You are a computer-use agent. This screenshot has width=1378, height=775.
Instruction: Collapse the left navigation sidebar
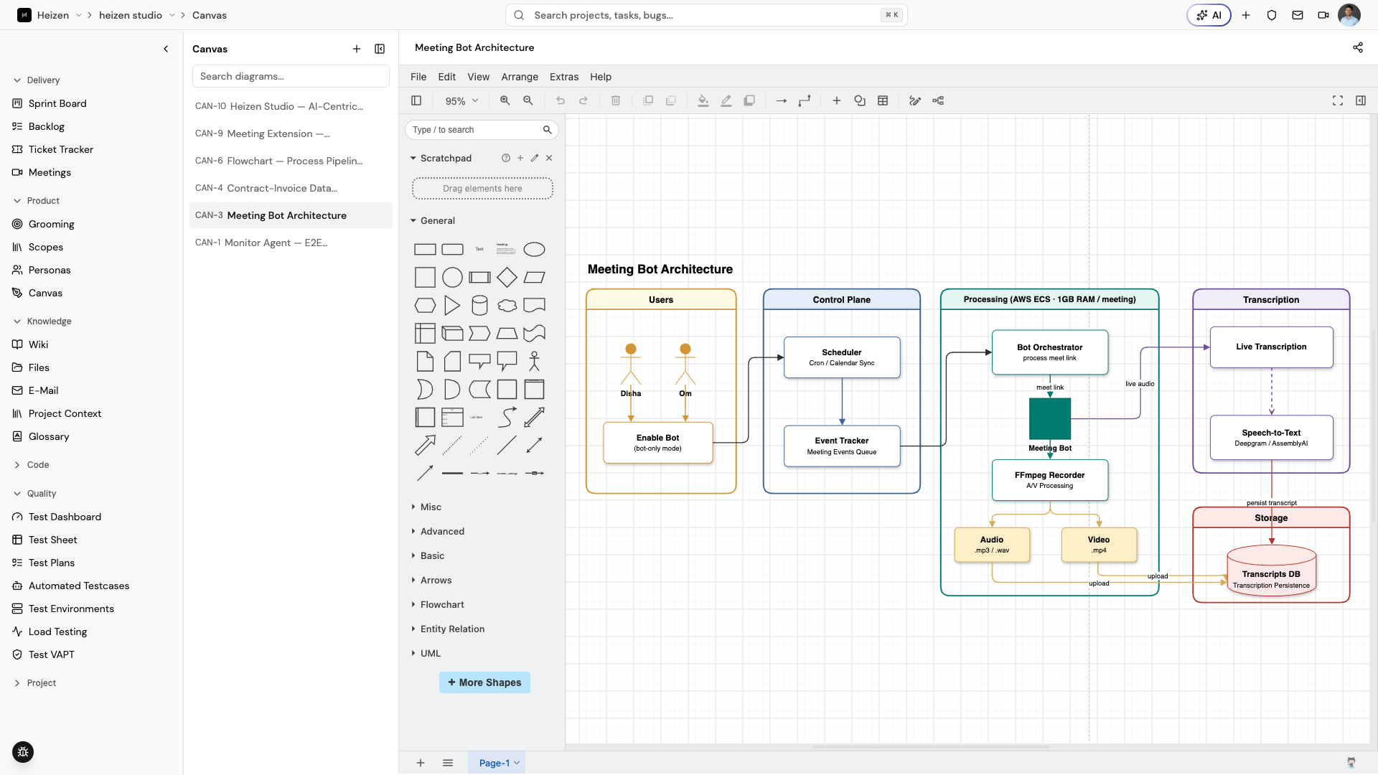coord(166,49)
